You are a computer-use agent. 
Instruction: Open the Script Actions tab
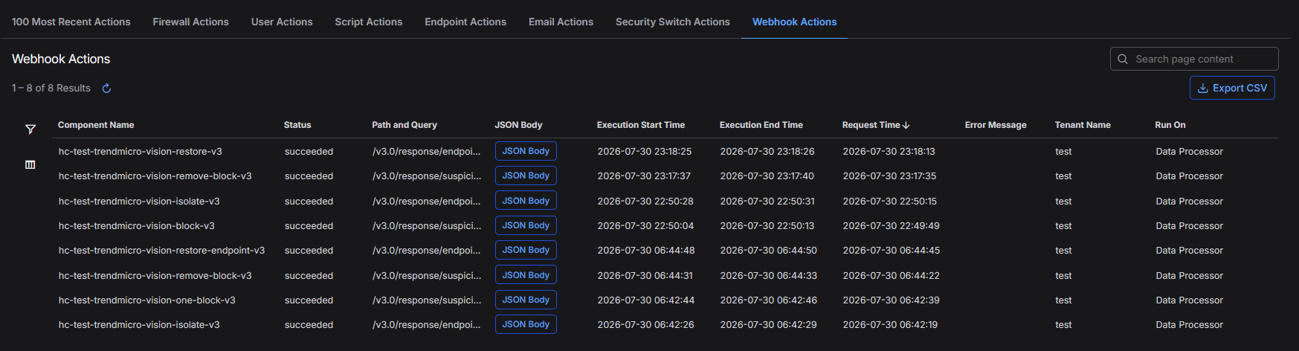pos(369,22)
